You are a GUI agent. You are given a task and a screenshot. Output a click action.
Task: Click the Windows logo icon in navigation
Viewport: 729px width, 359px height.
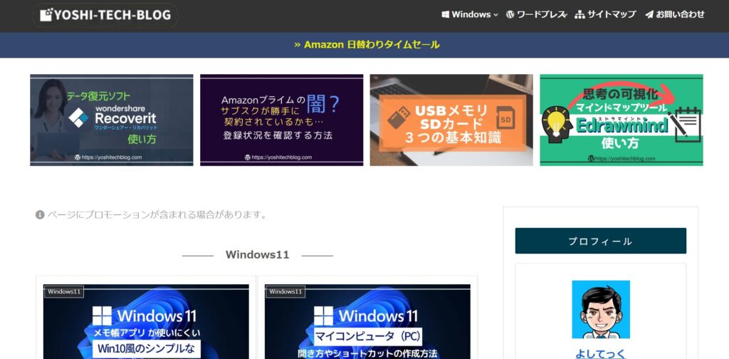(x=446, y=14)
